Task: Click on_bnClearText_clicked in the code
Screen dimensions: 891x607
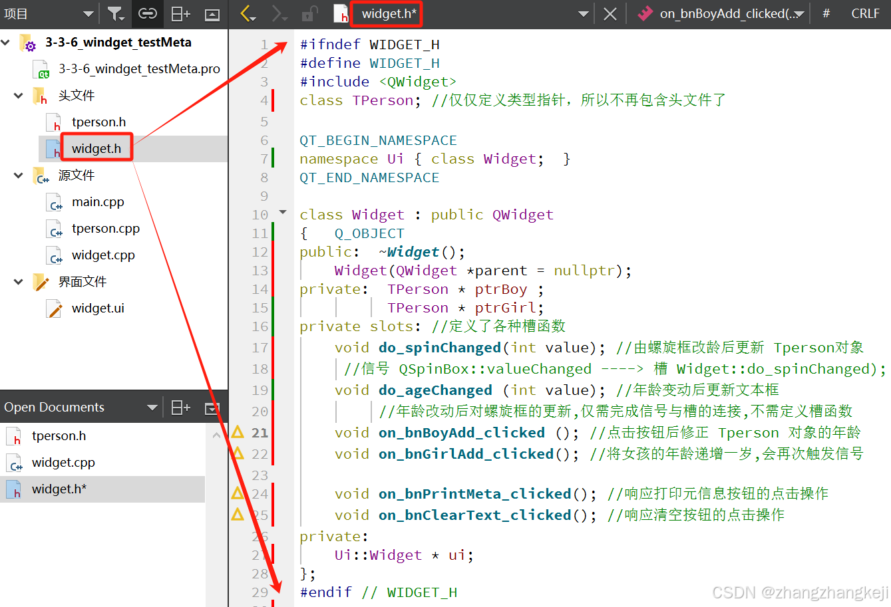Action: click(x=475, y=515)
